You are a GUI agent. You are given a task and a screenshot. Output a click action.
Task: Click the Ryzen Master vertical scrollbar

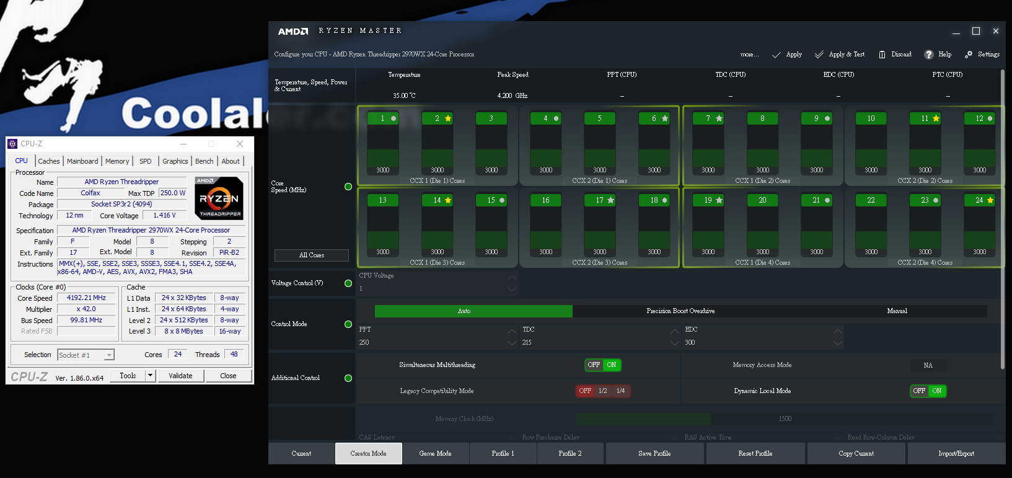coord(1003,220)
